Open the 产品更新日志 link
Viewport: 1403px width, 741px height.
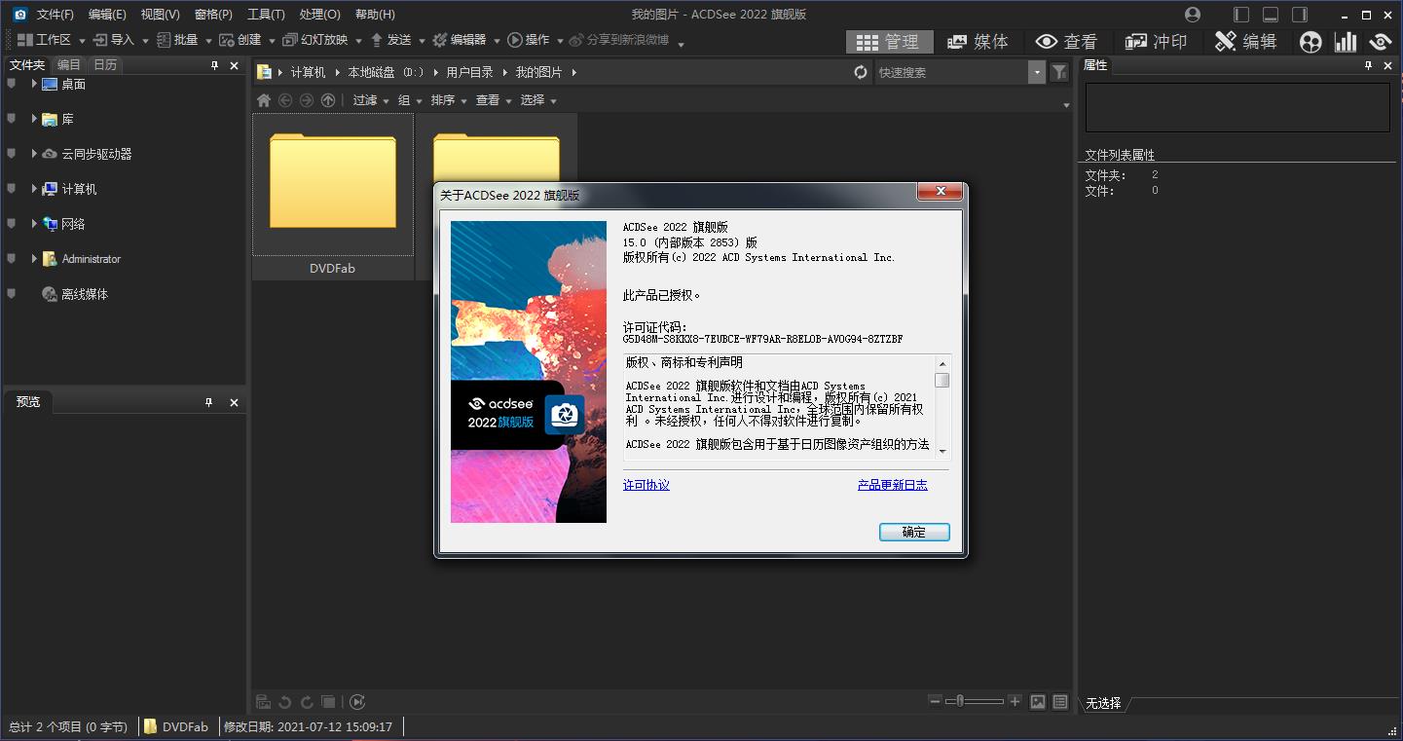(x=892, y=485)
